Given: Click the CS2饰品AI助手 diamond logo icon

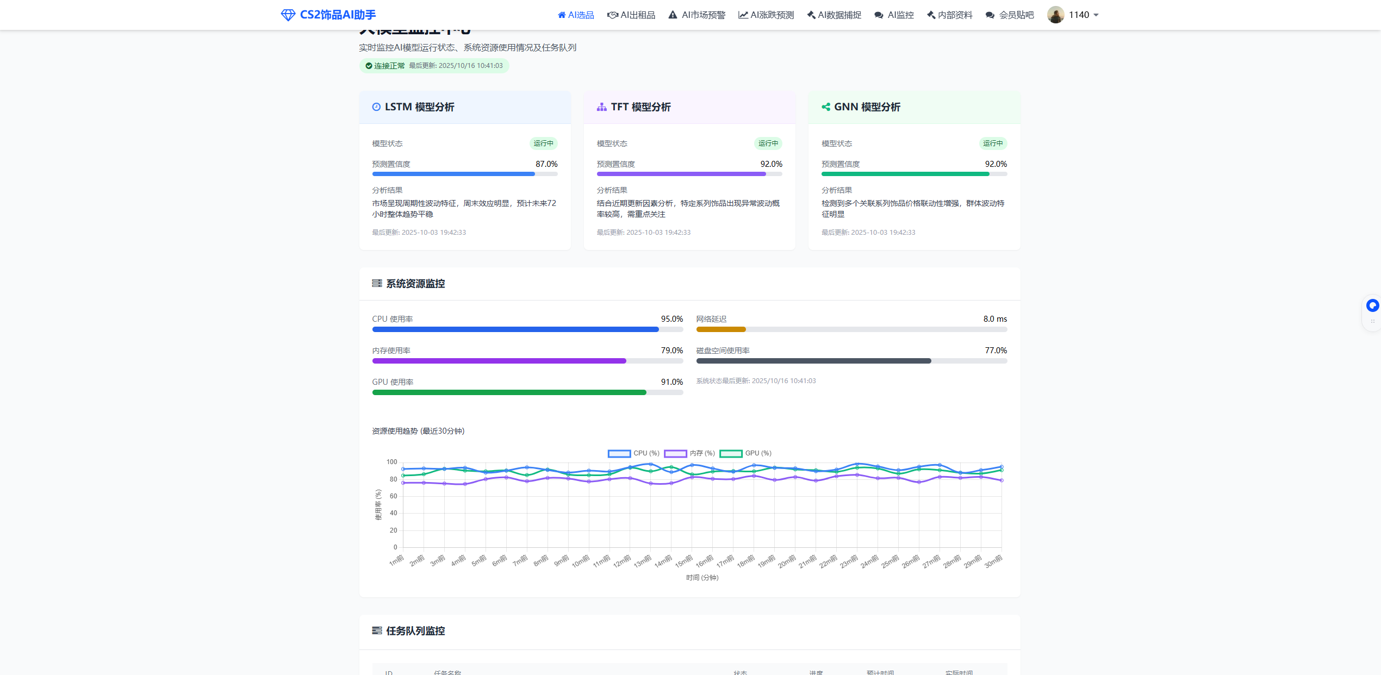Looking at the screenshot, I should click(288, 15).
